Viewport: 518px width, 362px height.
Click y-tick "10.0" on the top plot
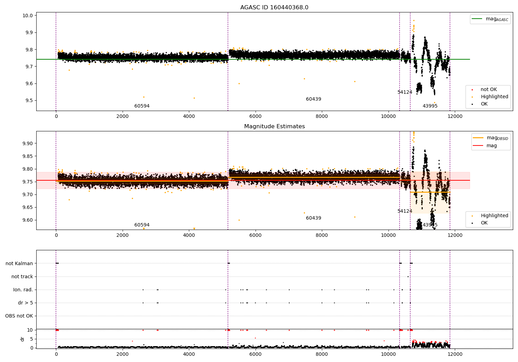[28, 16]
